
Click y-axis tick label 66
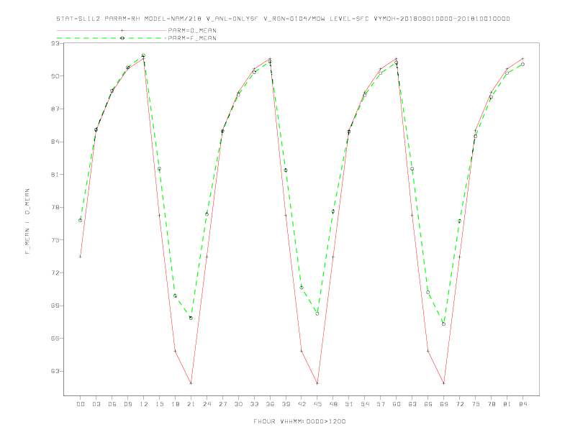pyautogui.click(x=55, y=339)
